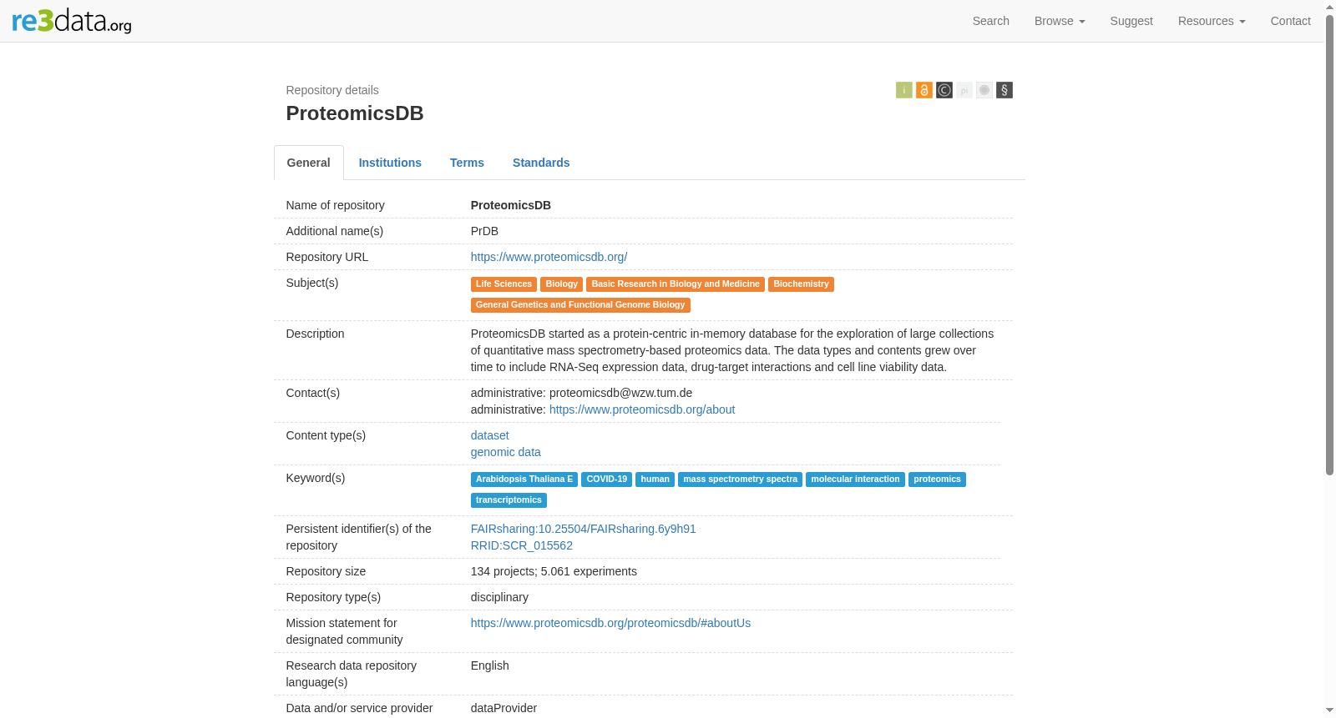This screenshot has width=1336, height=718.
Task: Click the 'Biology' subject tag
Action: pyautogui.click(x=561, y=284)
